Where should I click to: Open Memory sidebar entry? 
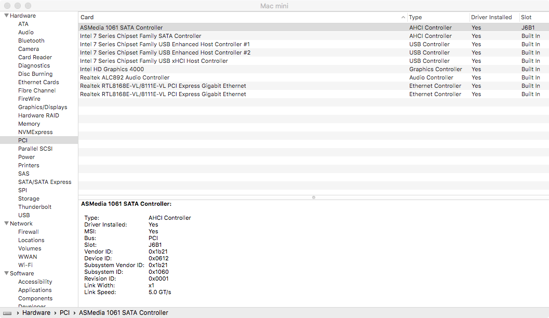29,124
